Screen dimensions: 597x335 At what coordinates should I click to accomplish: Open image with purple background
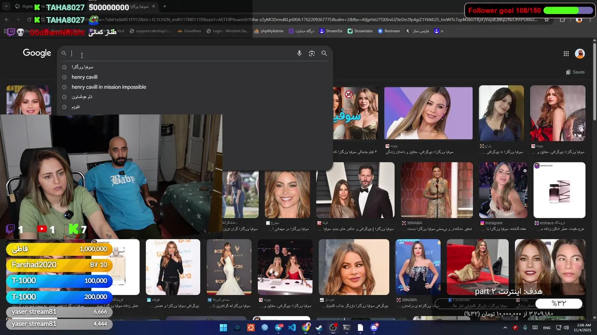pos(428,113)
